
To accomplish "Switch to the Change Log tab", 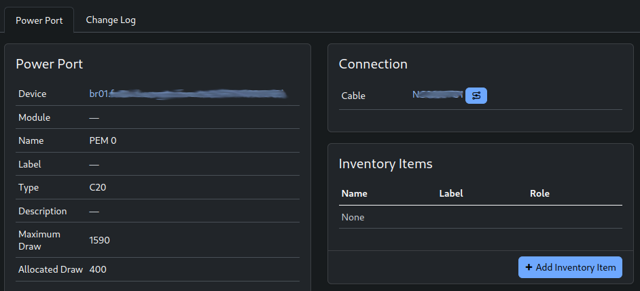I will 111,20.
